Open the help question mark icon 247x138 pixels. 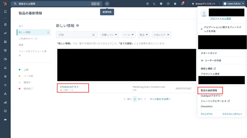coord(168,4)
